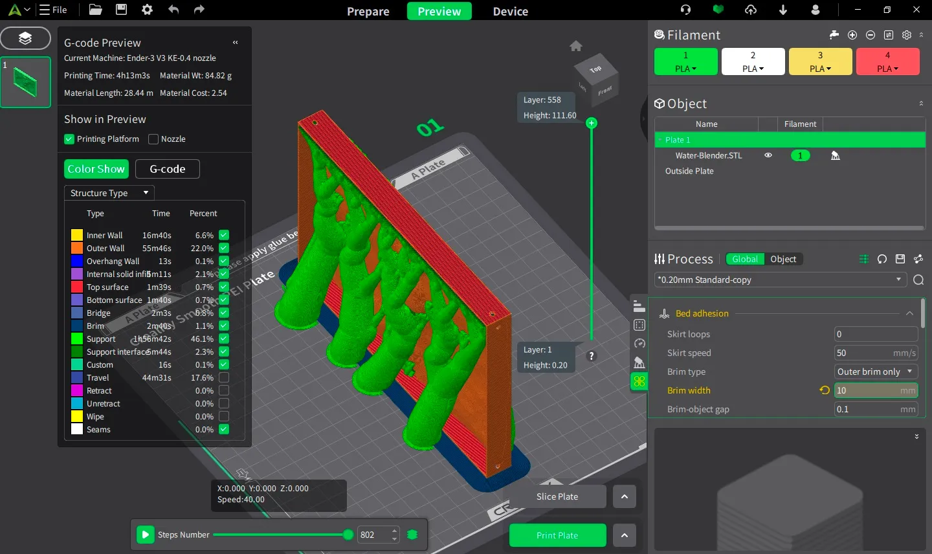The image size is (932, 554).
Task: Reset view with the home icon
Action: [576, 46]
